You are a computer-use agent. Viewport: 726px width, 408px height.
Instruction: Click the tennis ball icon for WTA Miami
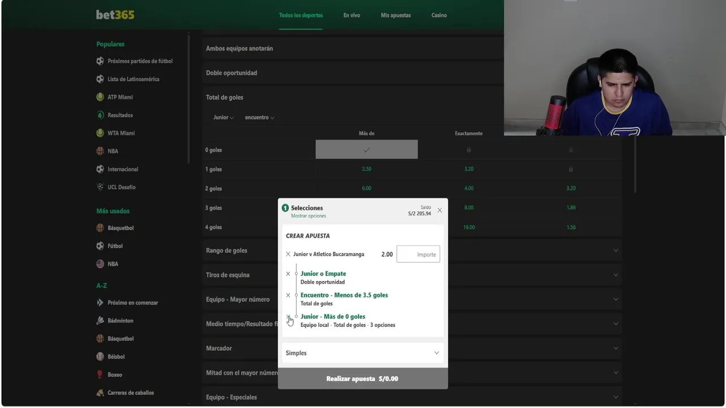pyautogui.click(x=100, y=133)
